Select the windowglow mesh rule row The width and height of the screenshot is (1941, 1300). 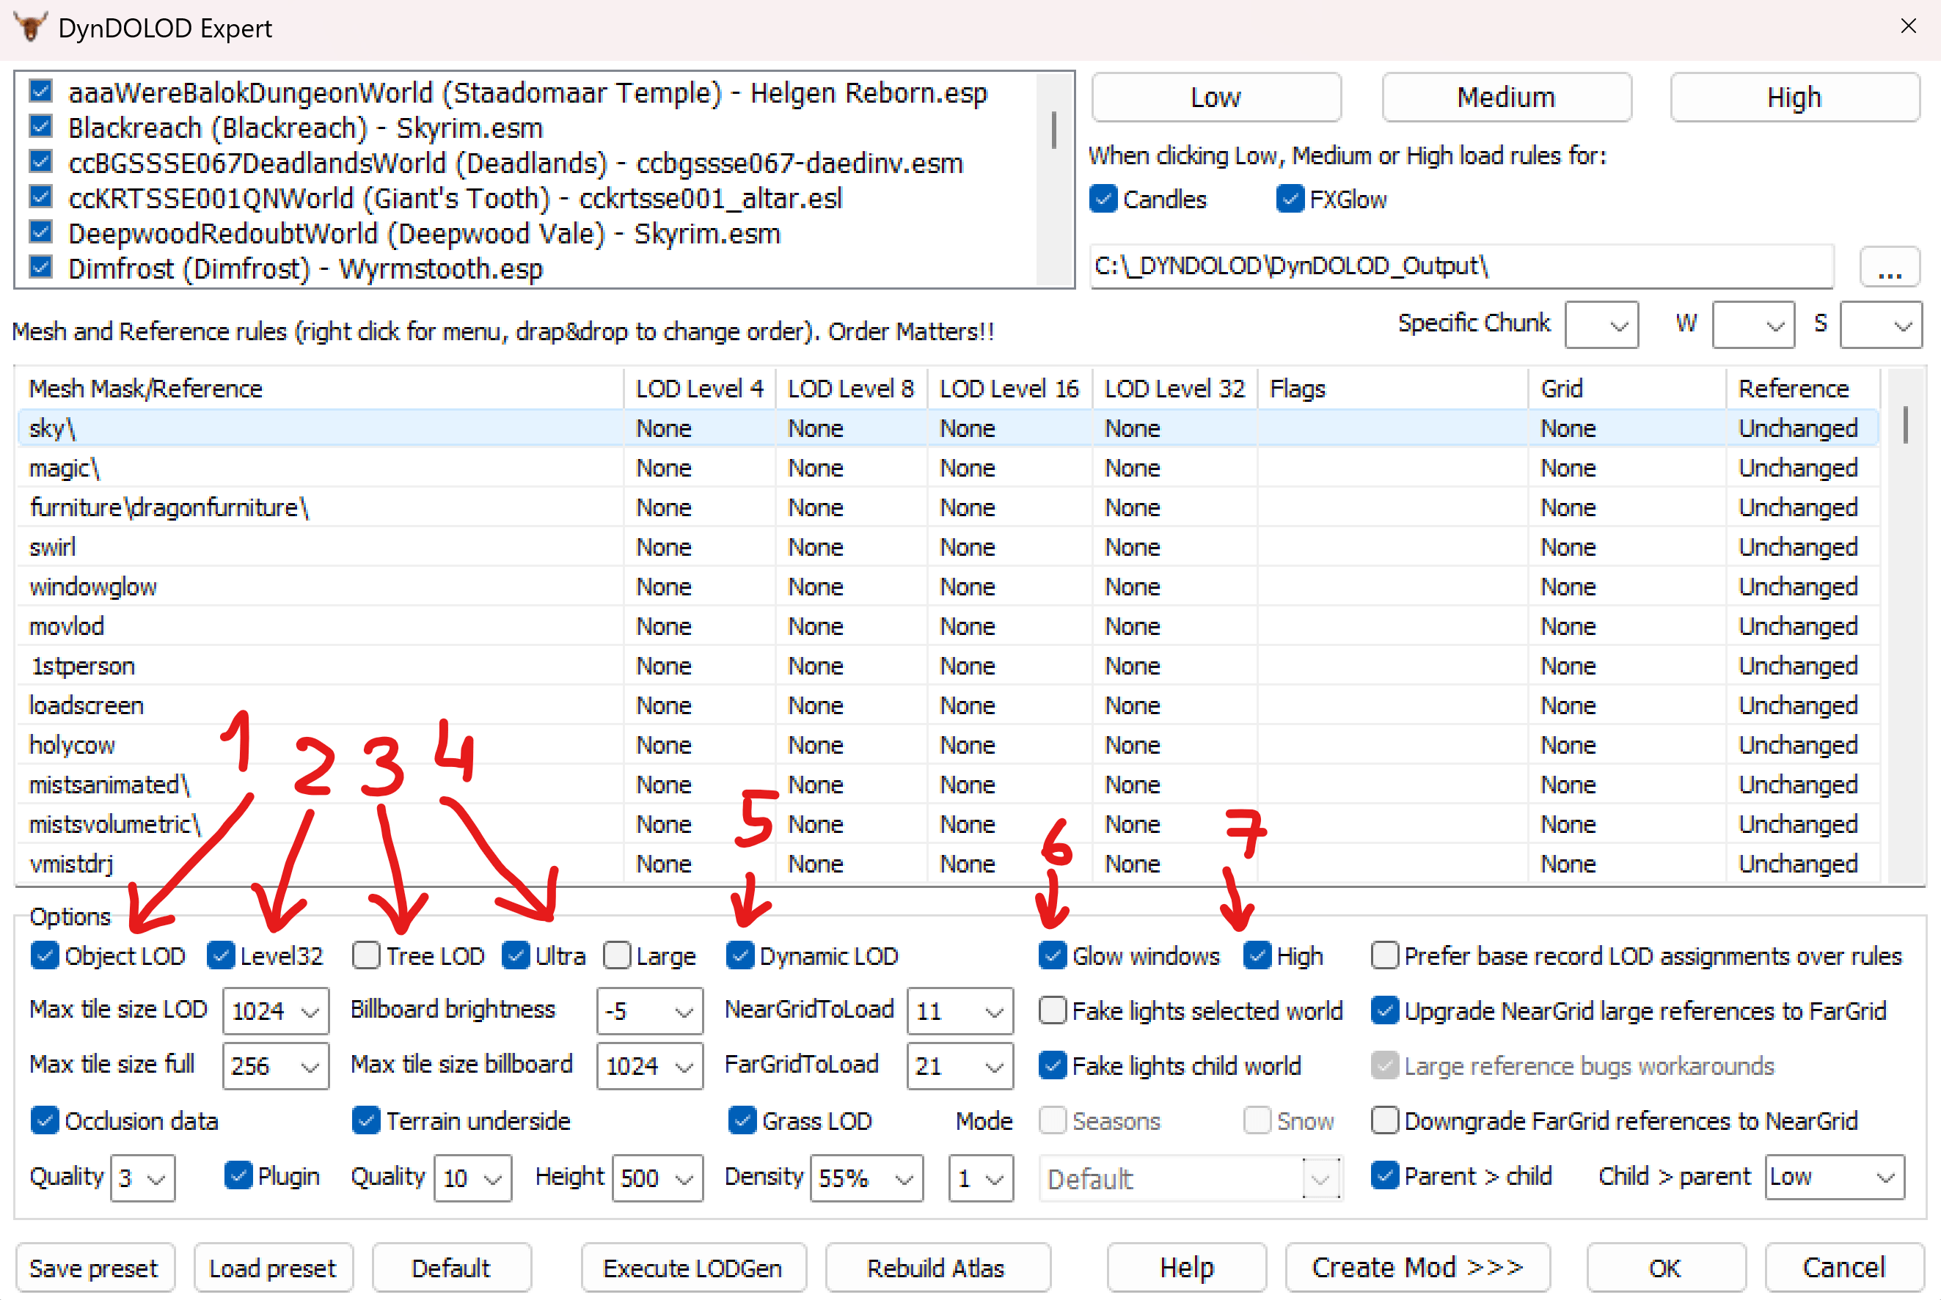(x=93, y=587)
